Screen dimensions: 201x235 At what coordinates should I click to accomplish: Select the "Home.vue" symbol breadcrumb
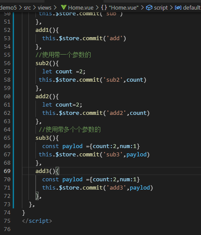tap(123, 7)
